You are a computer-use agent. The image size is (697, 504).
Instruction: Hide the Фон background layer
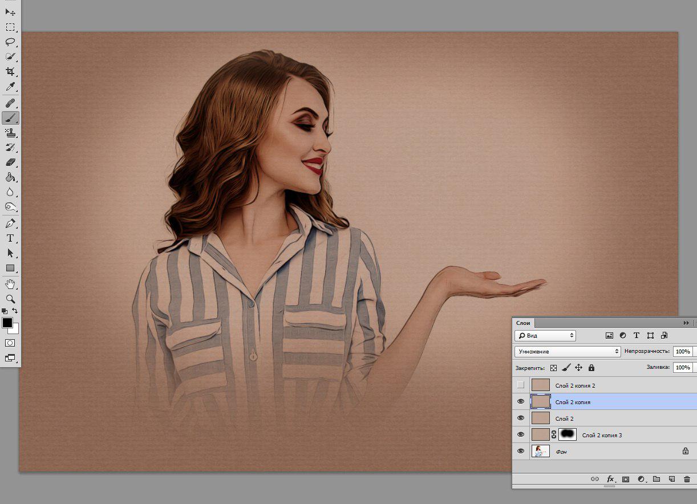521,451
